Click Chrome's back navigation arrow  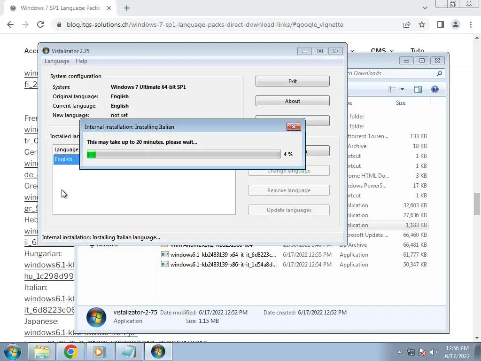point(10,24)
